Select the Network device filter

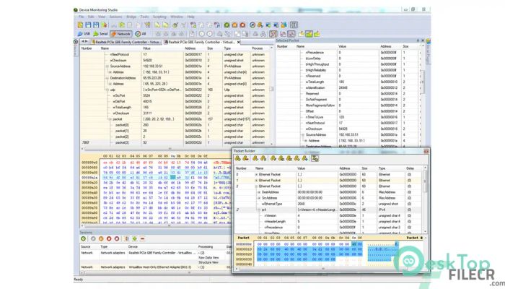120,34
